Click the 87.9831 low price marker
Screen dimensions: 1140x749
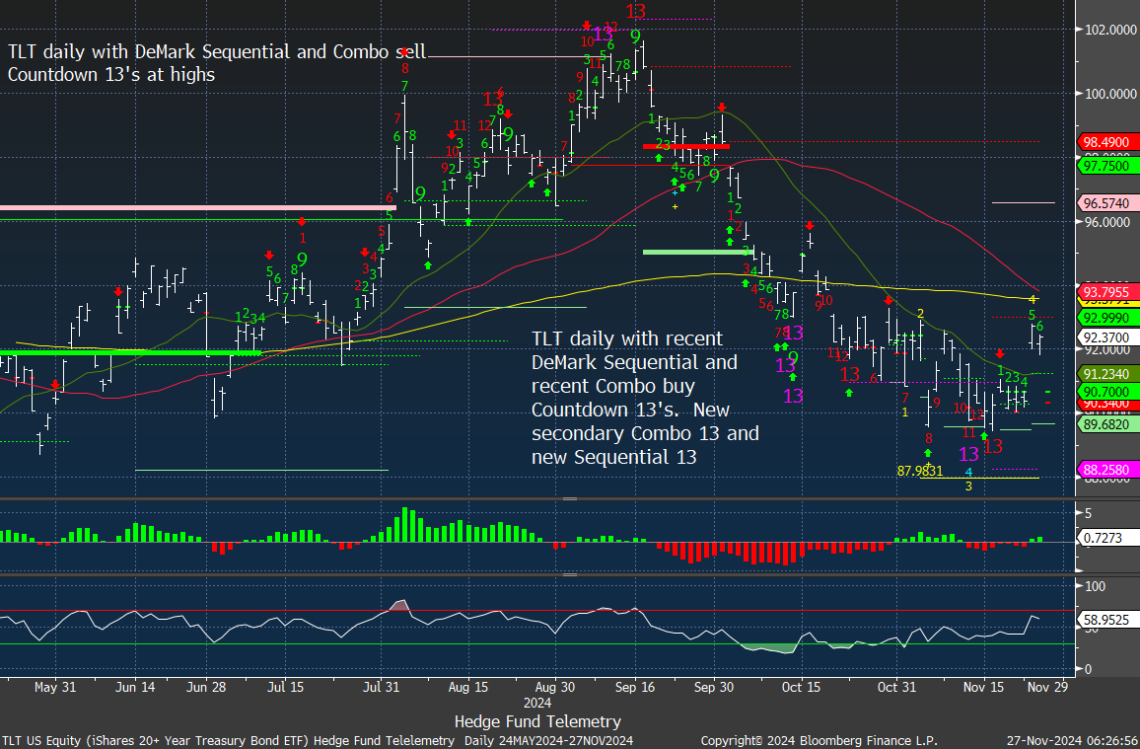919,471
